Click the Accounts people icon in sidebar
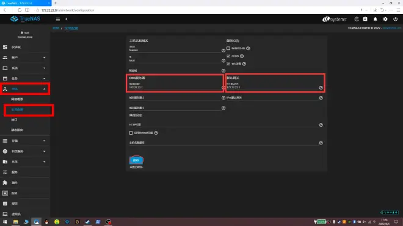Screen dimensions: 403x226 coord(5,57)
